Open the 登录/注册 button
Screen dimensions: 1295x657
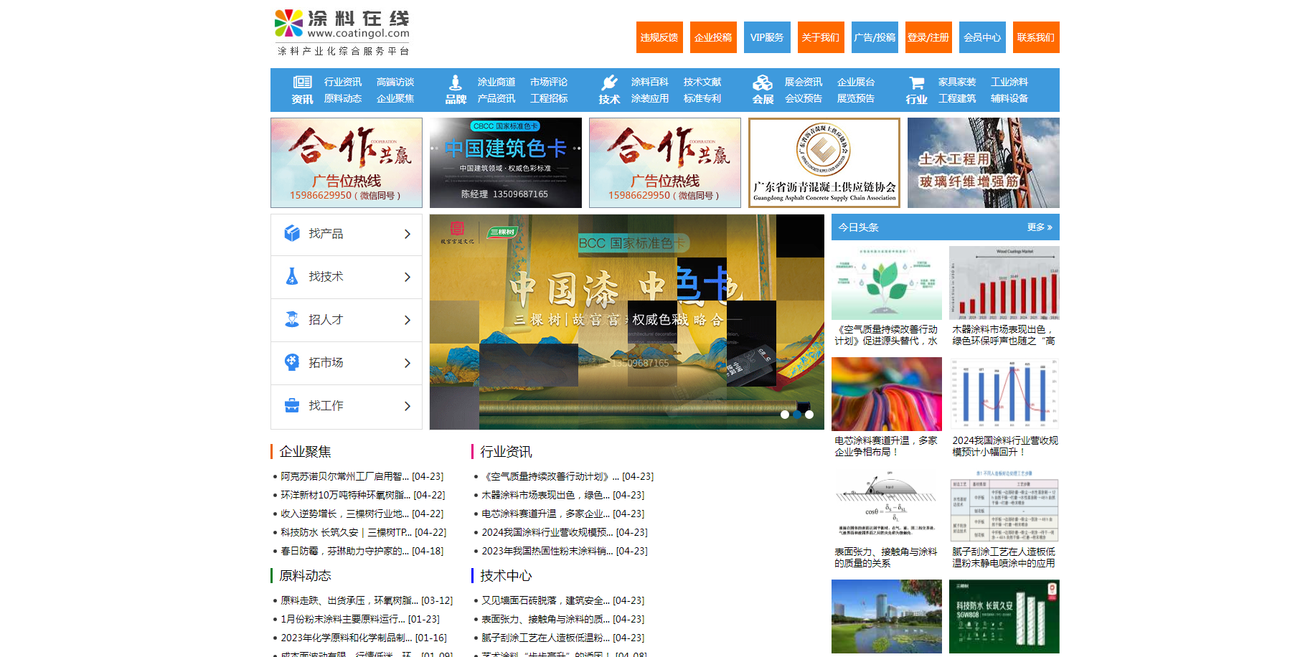tap(928, 37)
